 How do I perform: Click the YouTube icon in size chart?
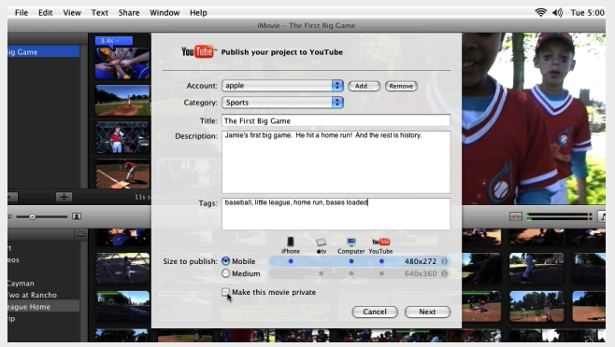tap(380, 242)
